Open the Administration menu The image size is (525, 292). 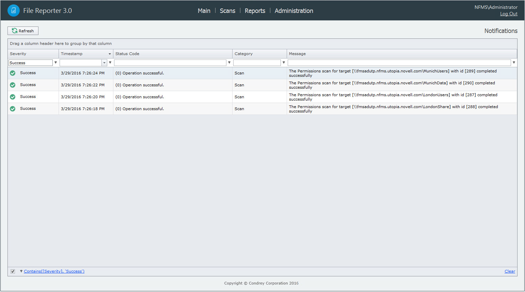coord(294,11)
